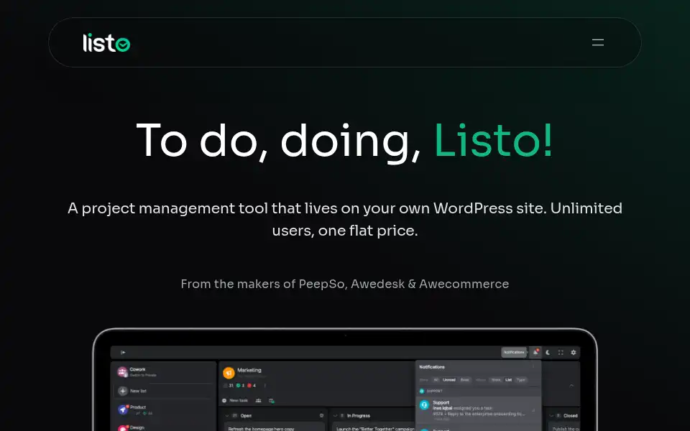Click the Listo logo
The width and height of the screenshot is (690, 431).
coord(106,42)
